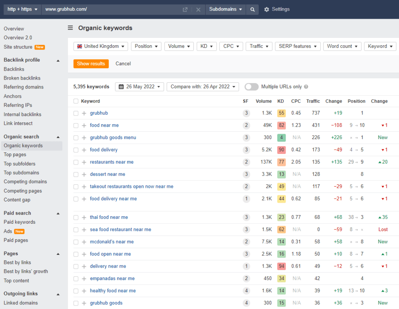Check the food open near me checkbox
399x309 pixels.
click(76, 254)
